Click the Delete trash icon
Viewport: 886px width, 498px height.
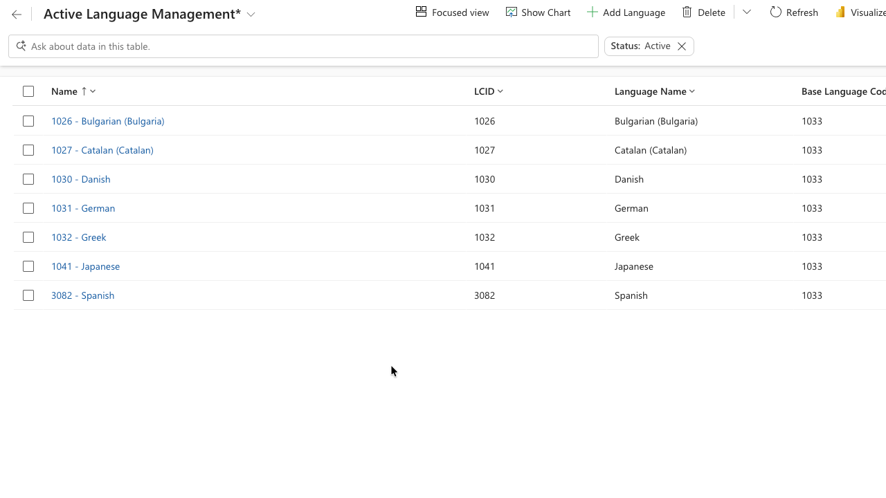pyautogui.click(x=687, y=12)
